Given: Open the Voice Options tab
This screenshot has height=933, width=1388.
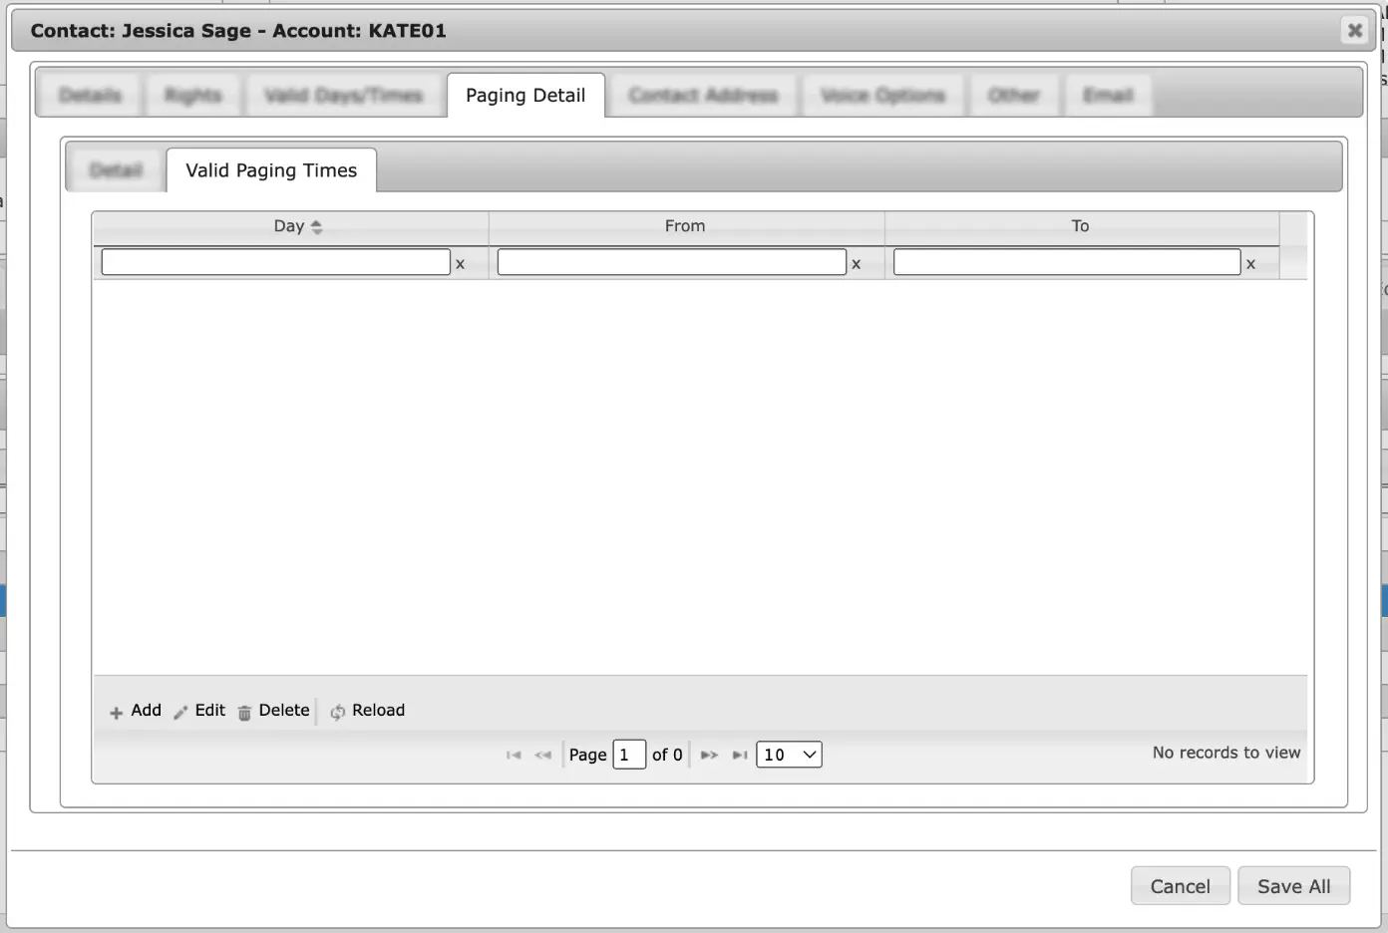Looking at the screenshot, I should (882, 96).
